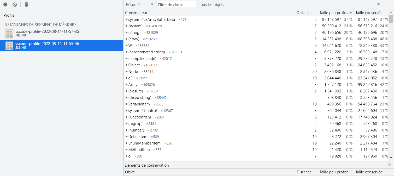Click the icon of snapshot vscode-profile-2022-08-11-11-57-35
This screenshot has width=394, height=176.
coord(9,34)
